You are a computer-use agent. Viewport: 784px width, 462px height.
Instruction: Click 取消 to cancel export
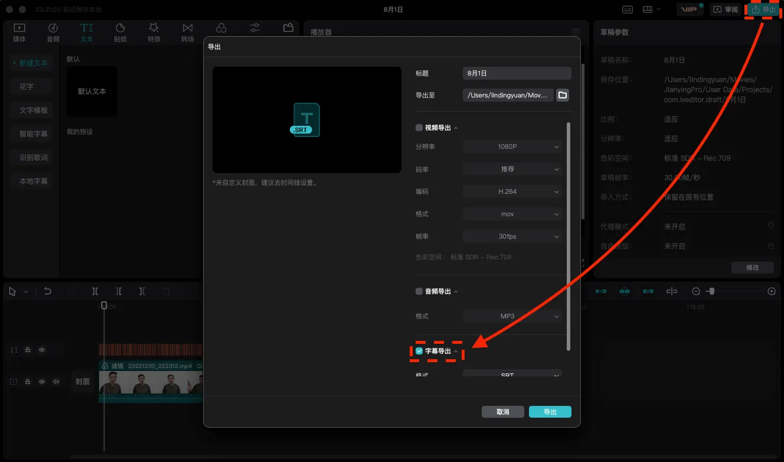503,412
